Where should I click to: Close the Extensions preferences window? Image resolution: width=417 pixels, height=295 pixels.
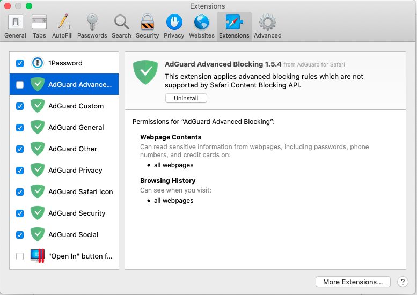[8, 6]
